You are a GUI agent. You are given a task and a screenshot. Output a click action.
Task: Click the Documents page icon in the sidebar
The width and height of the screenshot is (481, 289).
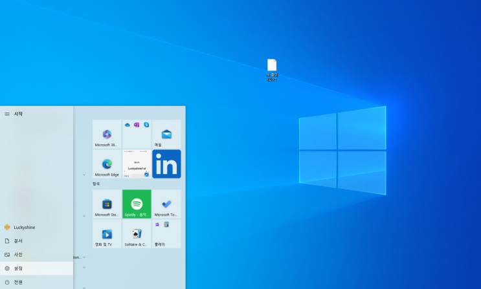pos(7,241)
